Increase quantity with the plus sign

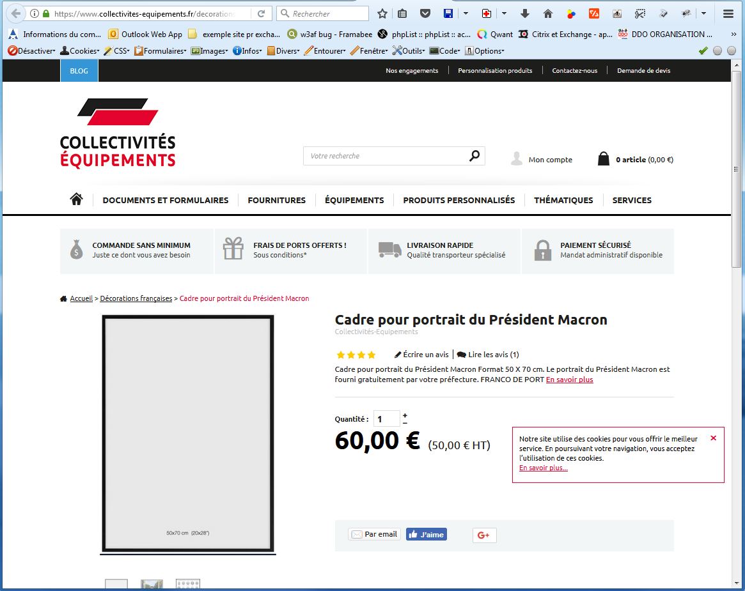point(405,415)
